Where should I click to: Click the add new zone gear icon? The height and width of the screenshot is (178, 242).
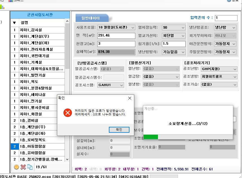tap(16, 167)
